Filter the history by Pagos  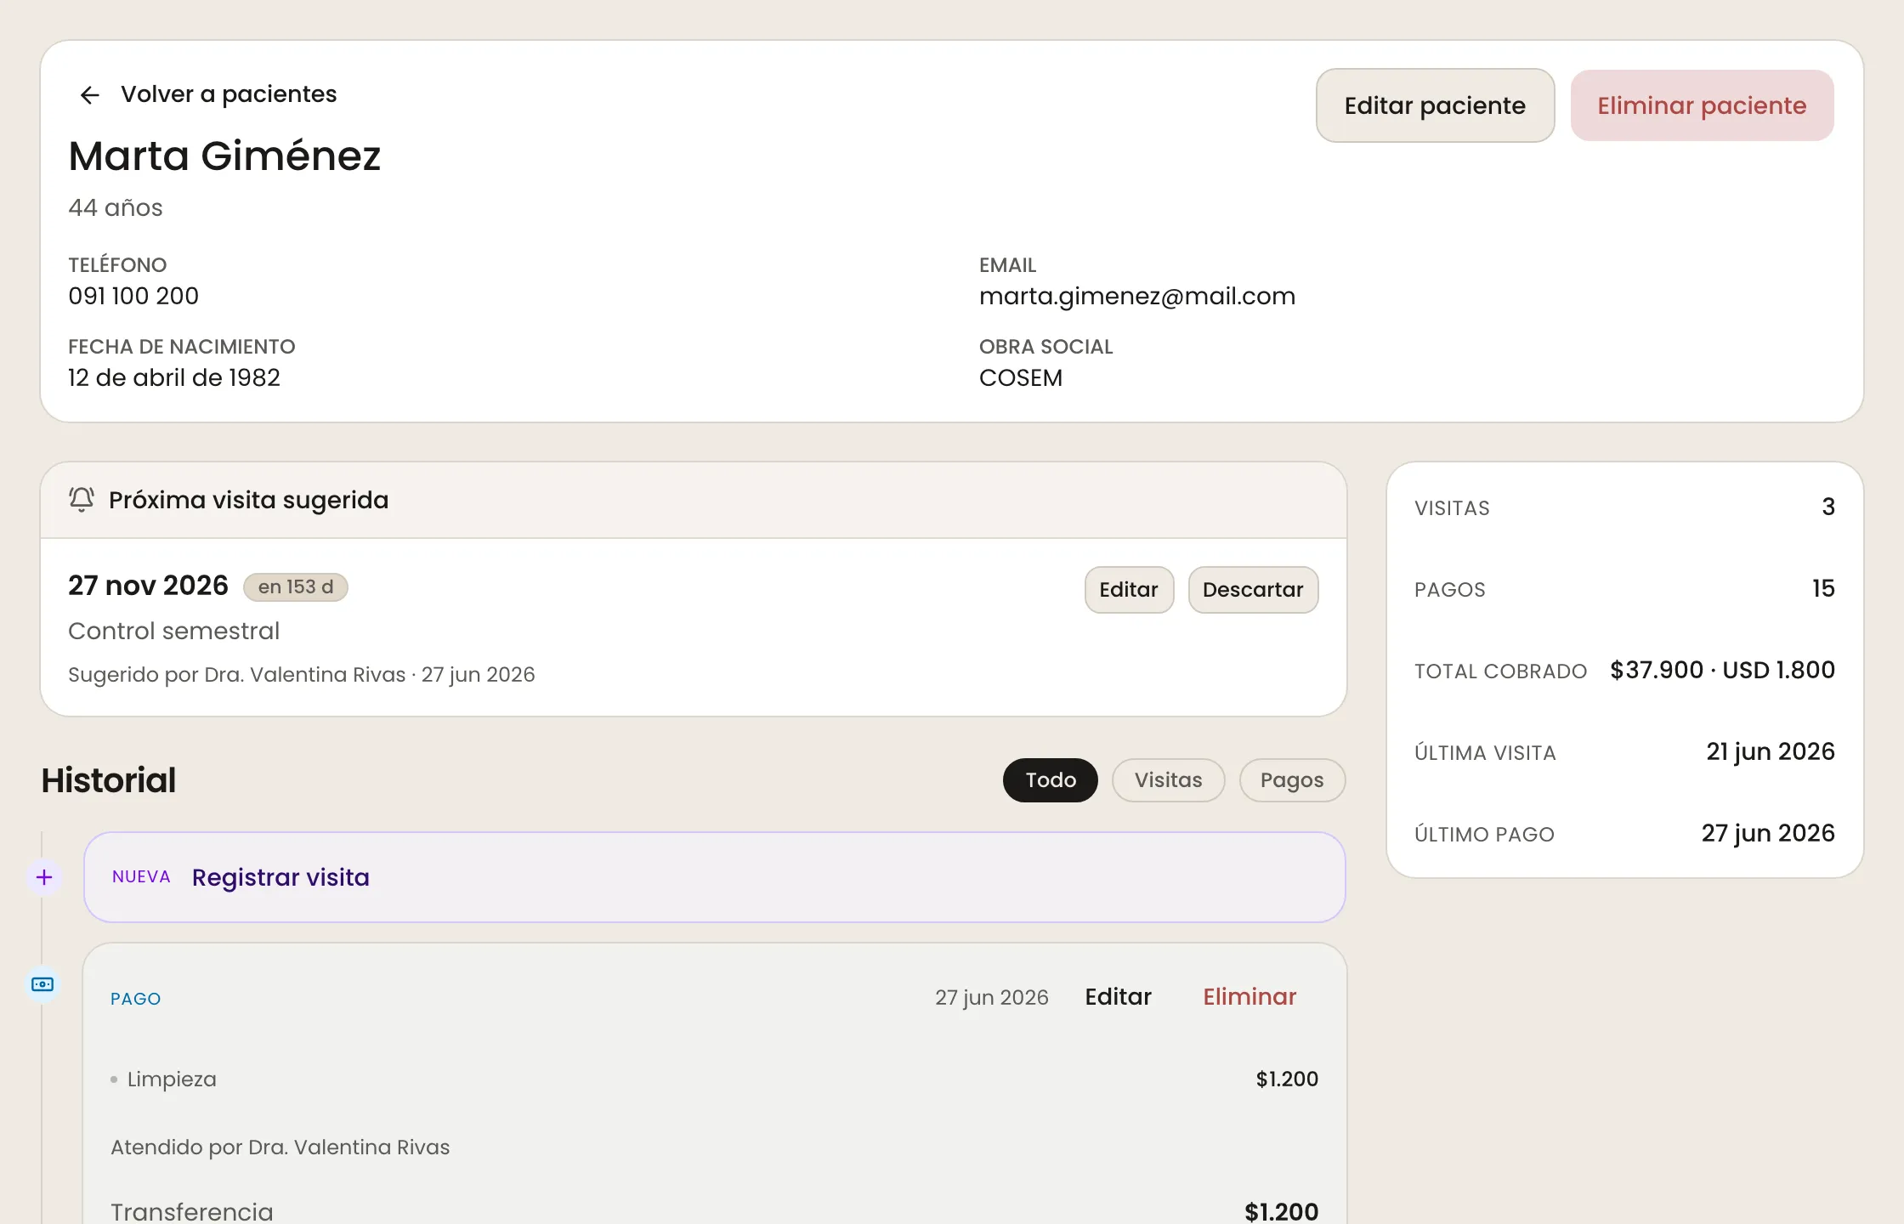click(1292, 779)
